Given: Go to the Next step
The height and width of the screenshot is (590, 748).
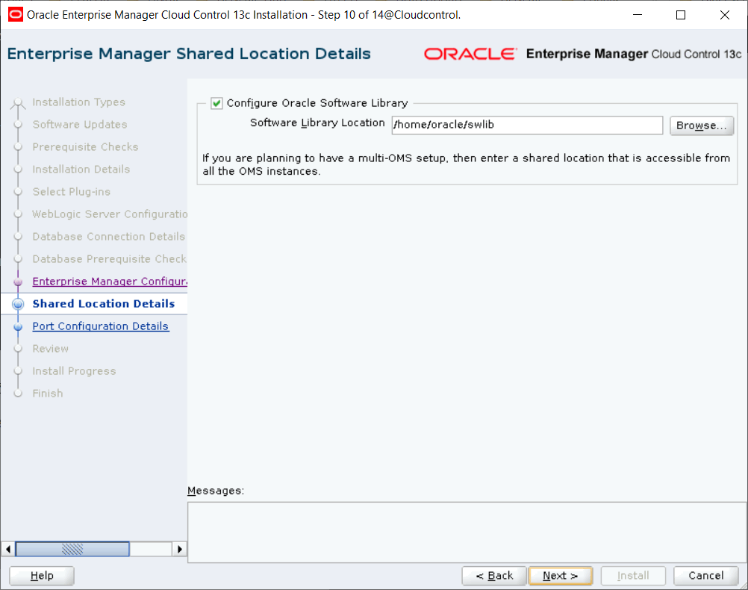Looking at the screenshot, I should pos(561,576).
